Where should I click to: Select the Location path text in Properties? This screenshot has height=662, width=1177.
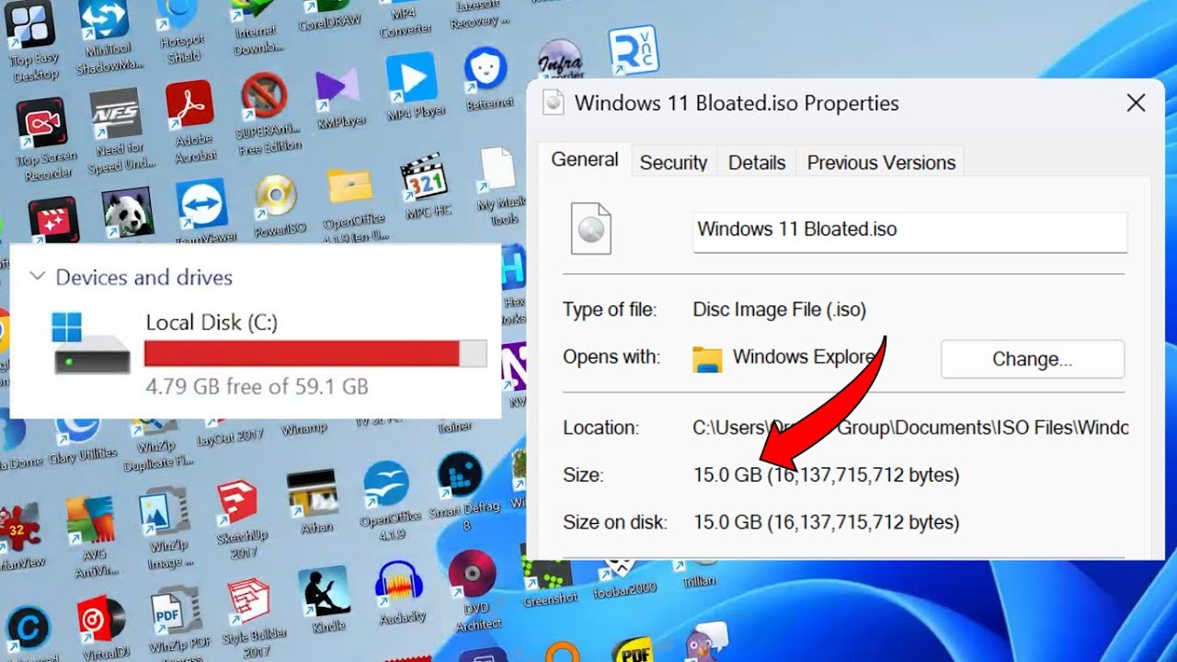click(x=910, y=428)
